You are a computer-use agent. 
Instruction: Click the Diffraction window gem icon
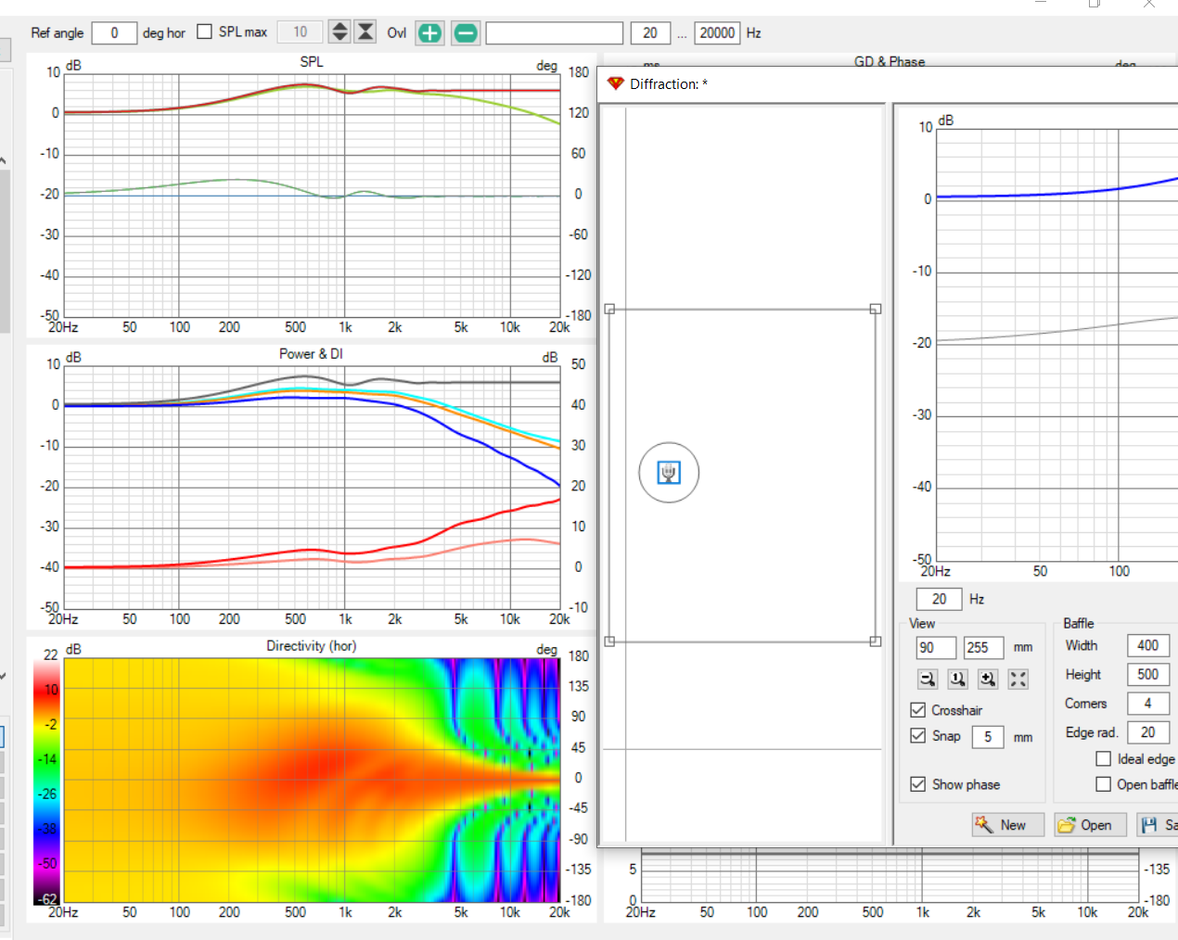click(x=615, y=83)
